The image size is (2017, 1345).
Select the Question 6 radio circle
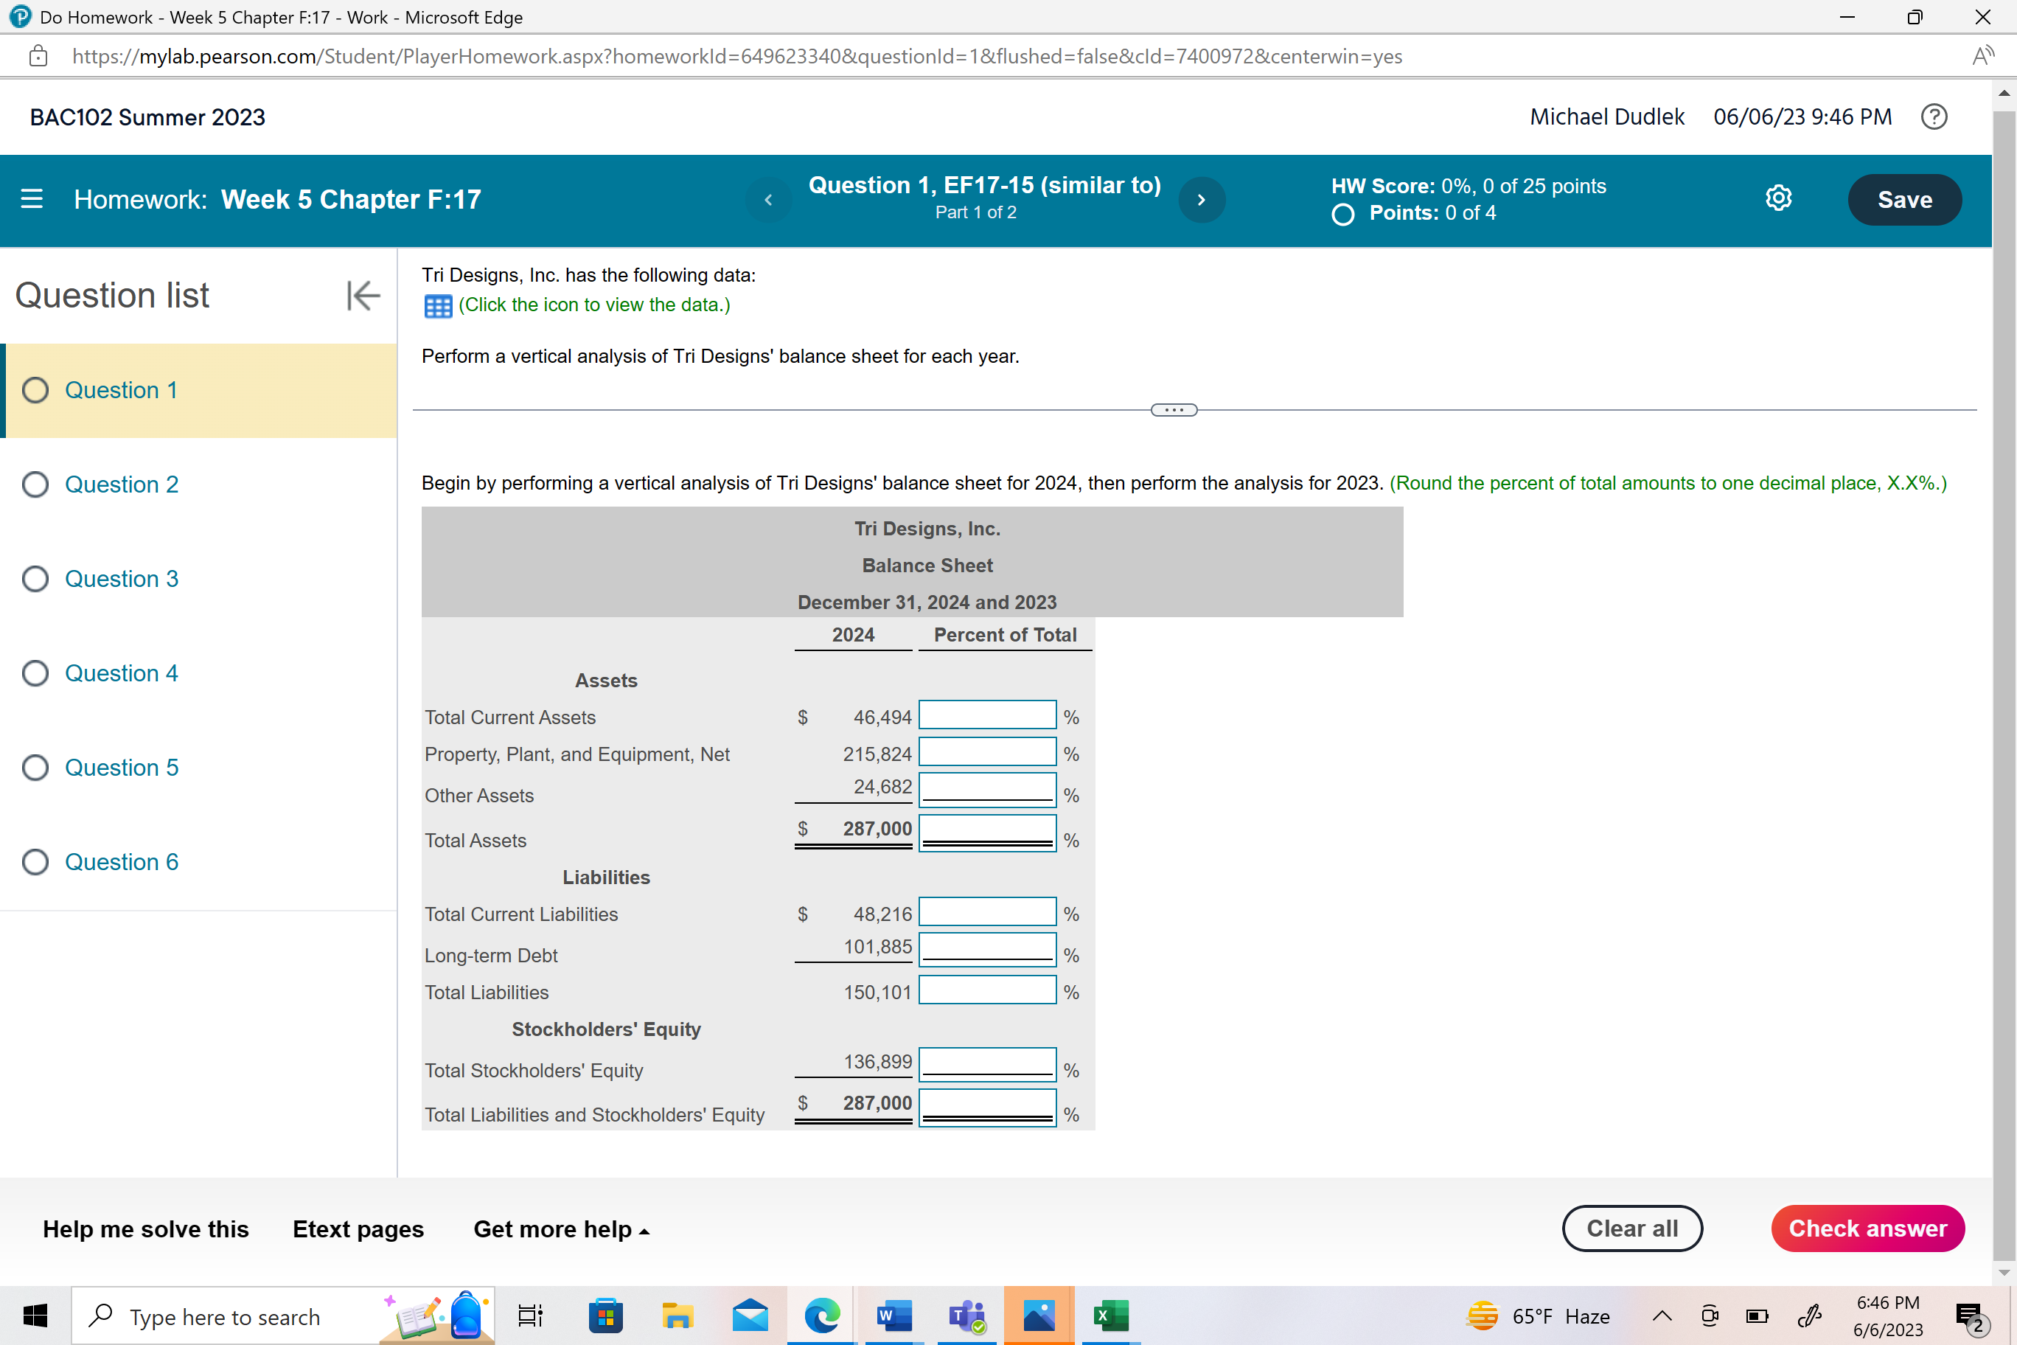coord(35,862)
